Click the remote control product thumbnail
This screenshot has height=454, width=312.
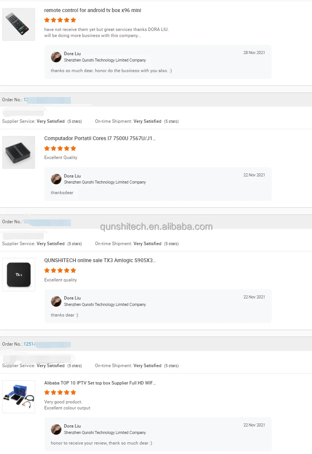click(x=18, y=24)
